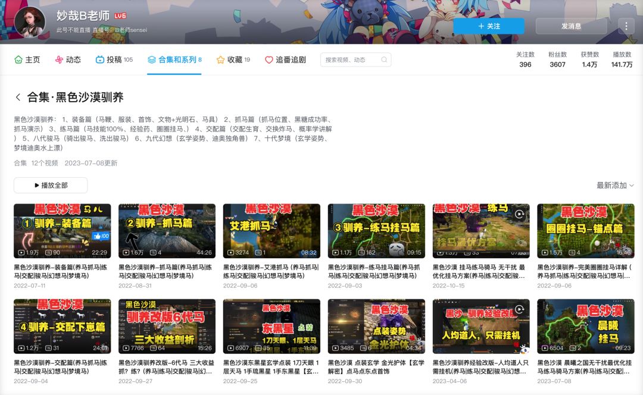This screenshot has width=643, height=395.
Task: Click the username 妙哉B老师
Action: pyautogui.click(x=83, y=15)
